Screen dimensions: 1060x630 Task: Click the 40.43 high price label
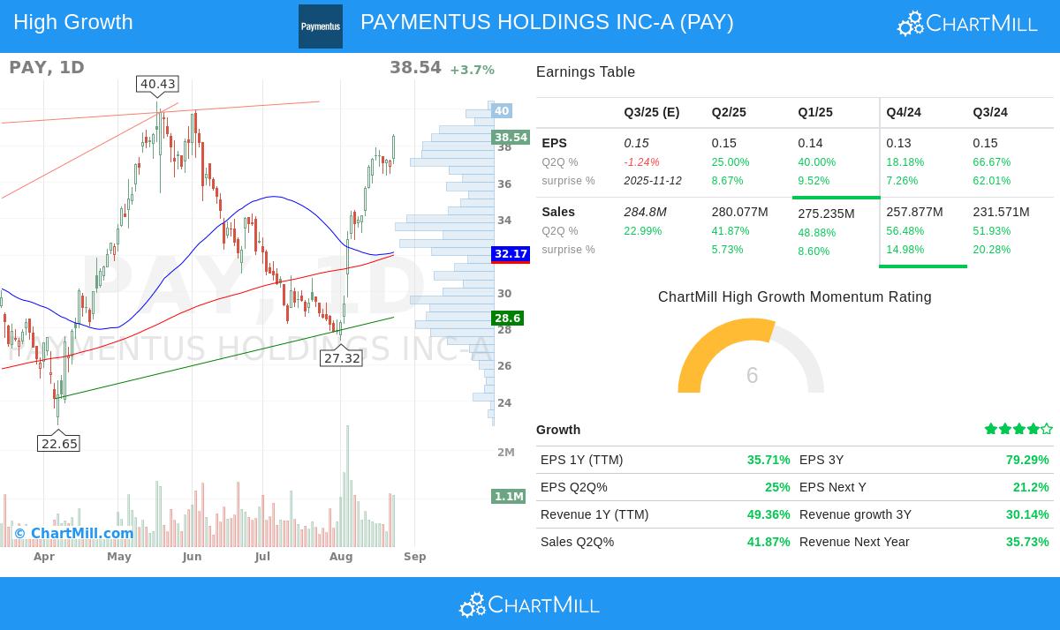click(x=157, y=84)
